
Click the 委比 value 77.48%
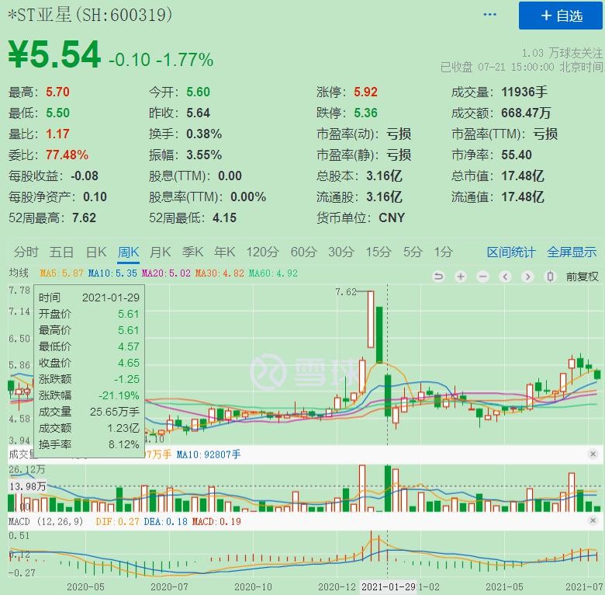[67, 155]
